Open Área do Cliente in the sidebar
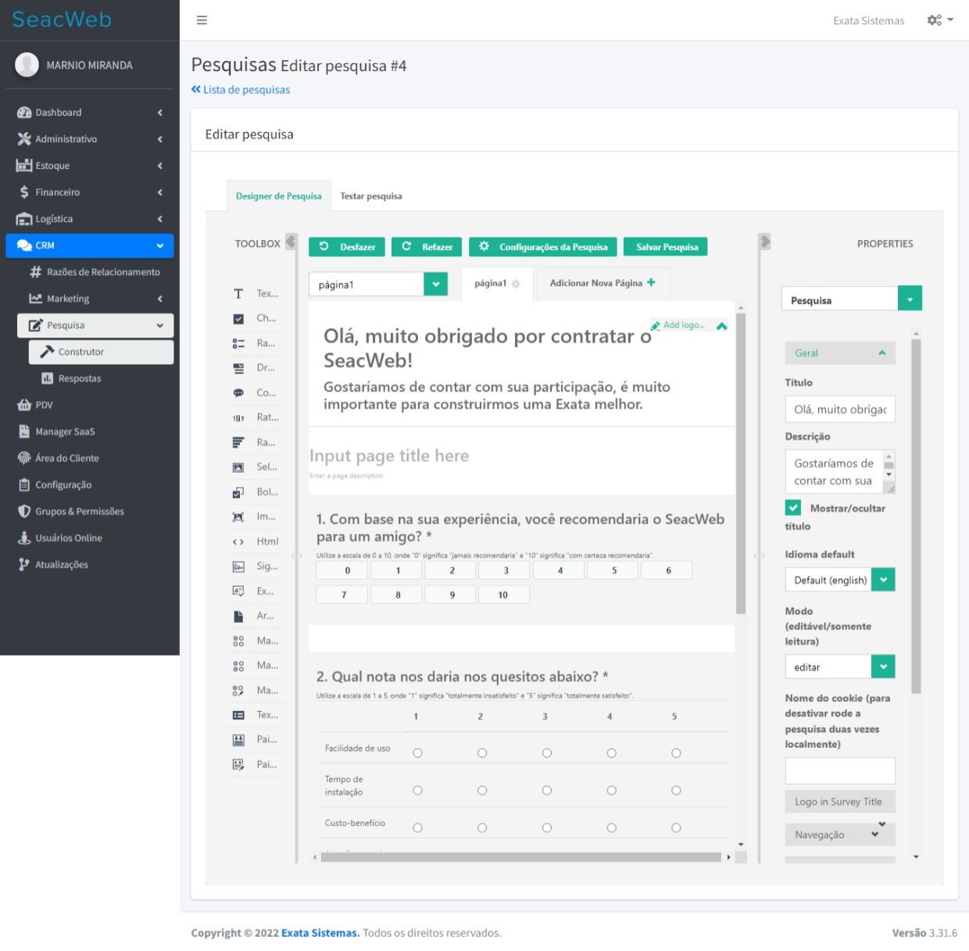 click(90, 458)
